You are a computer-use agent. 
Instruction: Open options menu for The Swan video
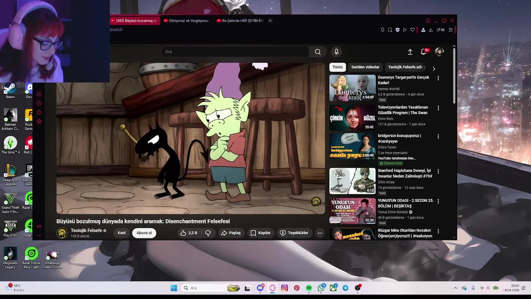point(438,108)
